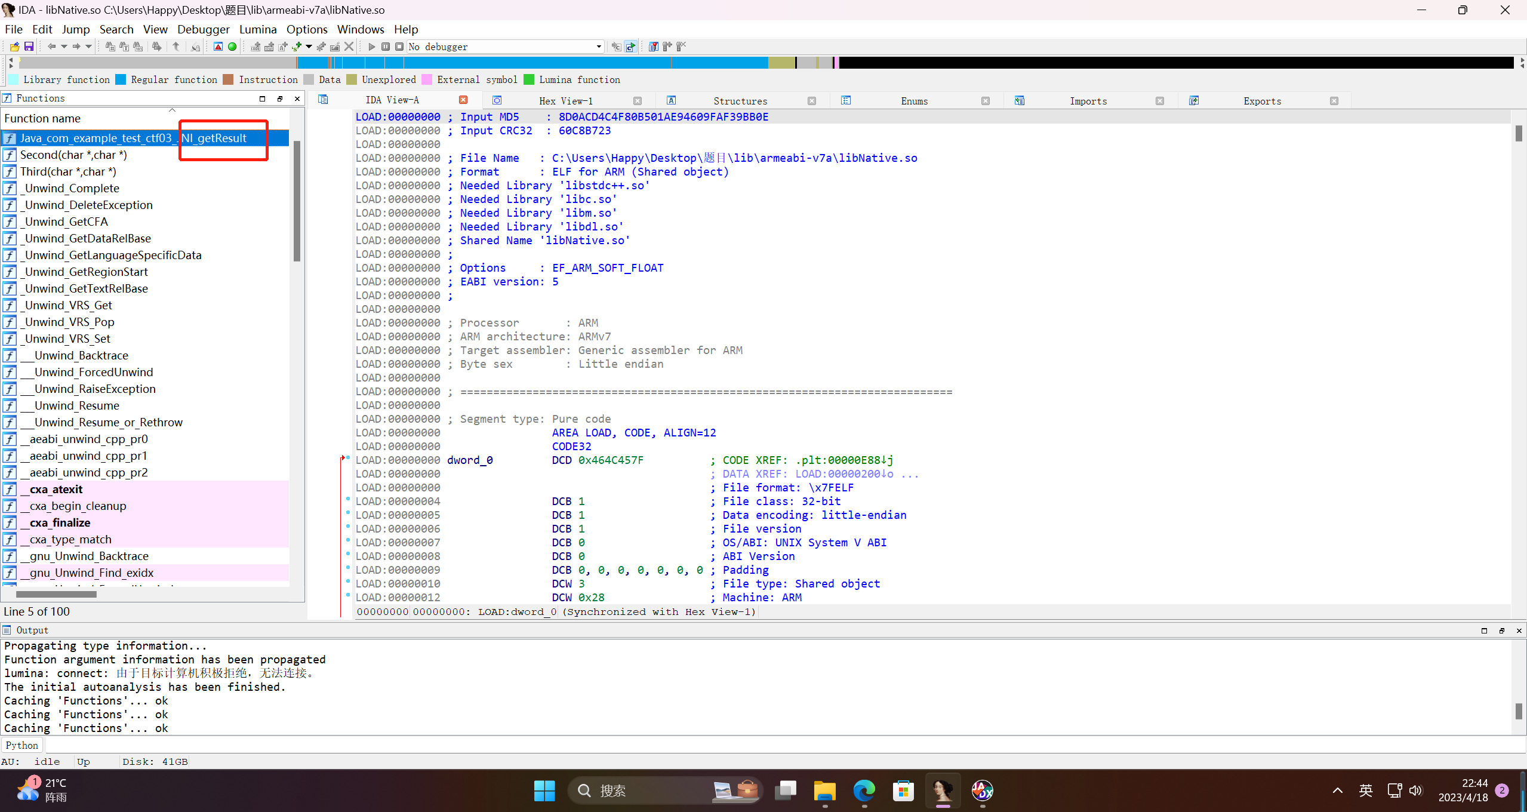
Task: Open the Jump menu
Action: (x=76, y=29)
